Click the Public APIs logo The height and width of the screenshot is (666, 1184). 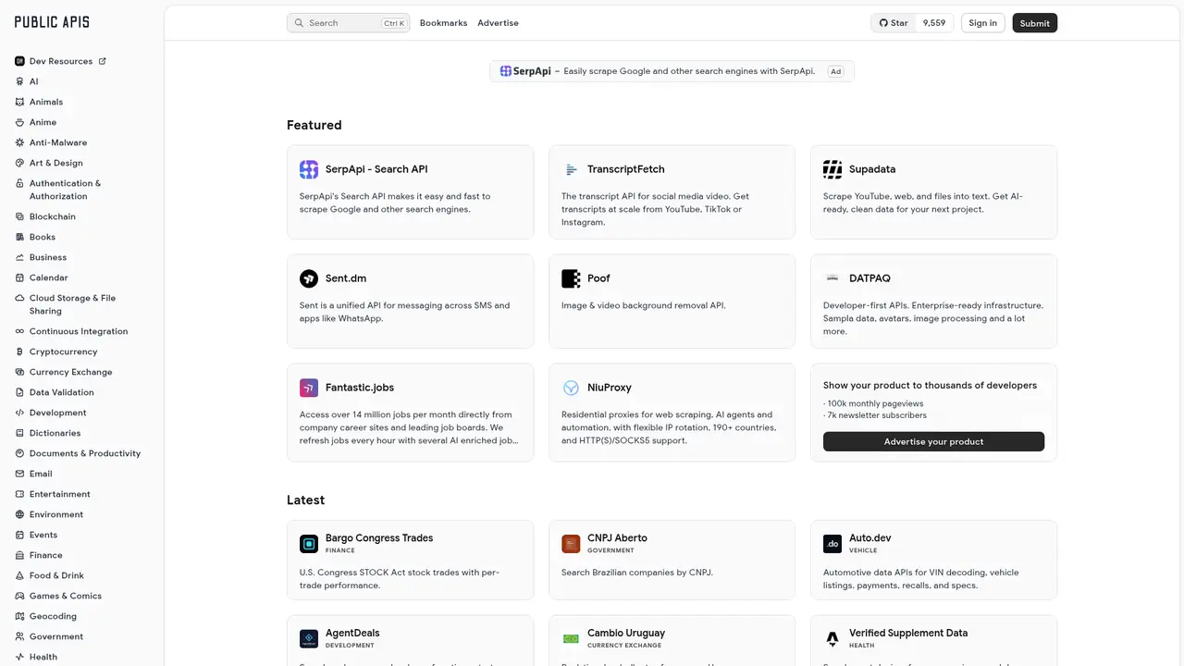coord(52,22)
